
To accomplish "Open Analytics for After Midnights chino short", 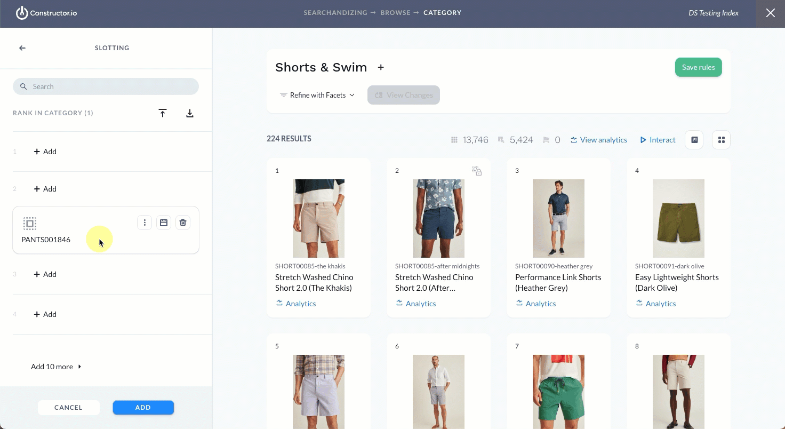I will [416, 304].
